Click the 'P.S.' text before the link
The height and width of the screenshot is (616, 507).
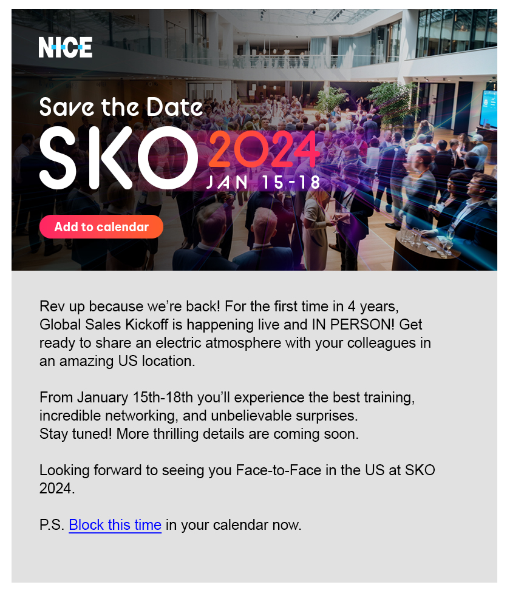(52, 525)
